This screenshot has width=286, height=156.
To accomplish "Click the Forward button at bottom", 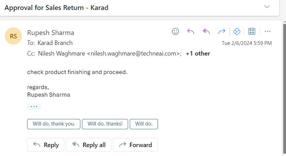I will coord(135,145).
